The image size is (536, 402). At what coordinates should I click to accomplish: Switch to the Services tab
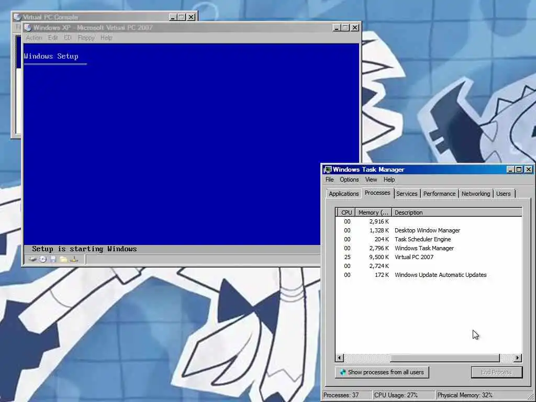coord(407,194)
